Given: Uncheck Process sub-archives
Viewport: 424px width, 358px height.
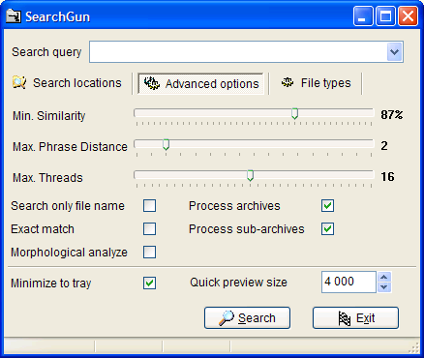Looking at the screenshot, I should coord(328,229).
